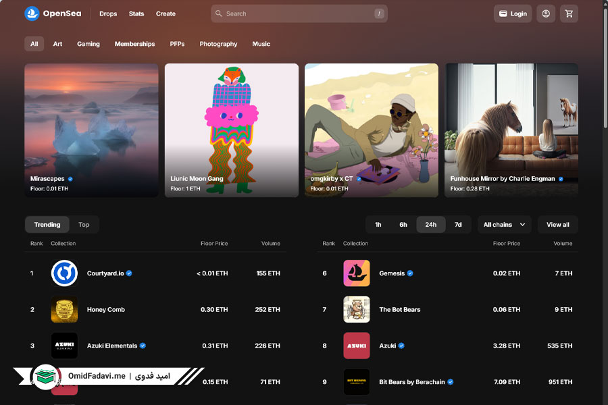
Task: Select the Music category tab
Action: click(x=261, y=44)
